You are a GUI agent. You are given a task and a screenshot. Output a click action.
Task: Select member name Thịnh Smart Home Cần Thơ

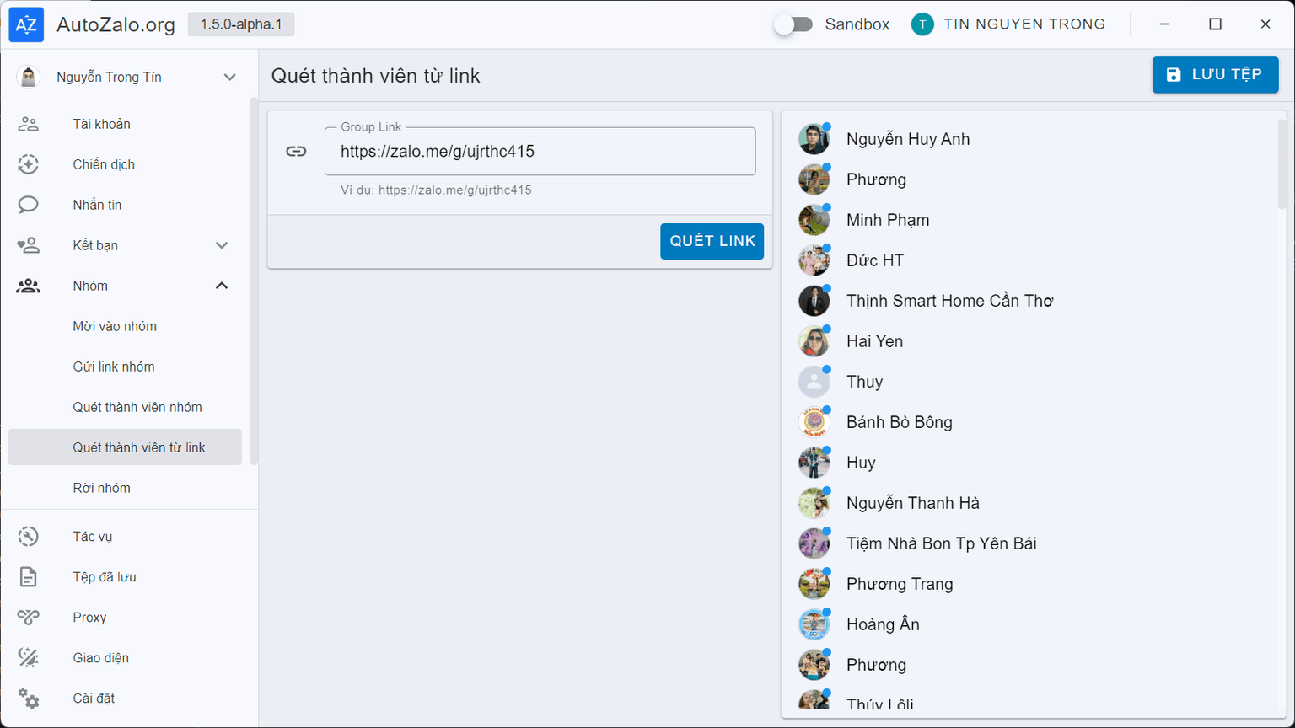[950, 301]
